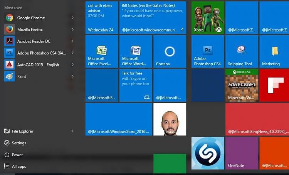This screenshot has height=175, width=289.
Task: Click the Power button
Action: click(17, 155)
